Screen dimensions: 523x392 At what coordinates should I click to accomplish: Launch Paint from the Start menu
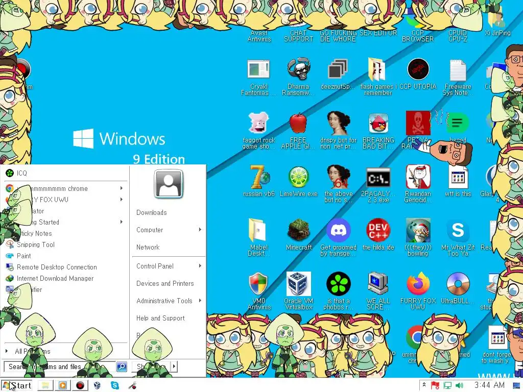pos(66,256)
